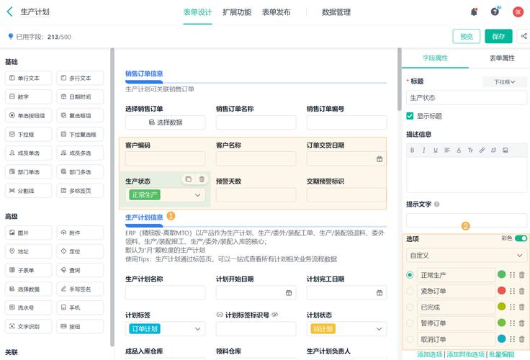Click the 预览 button

point(467,36)
